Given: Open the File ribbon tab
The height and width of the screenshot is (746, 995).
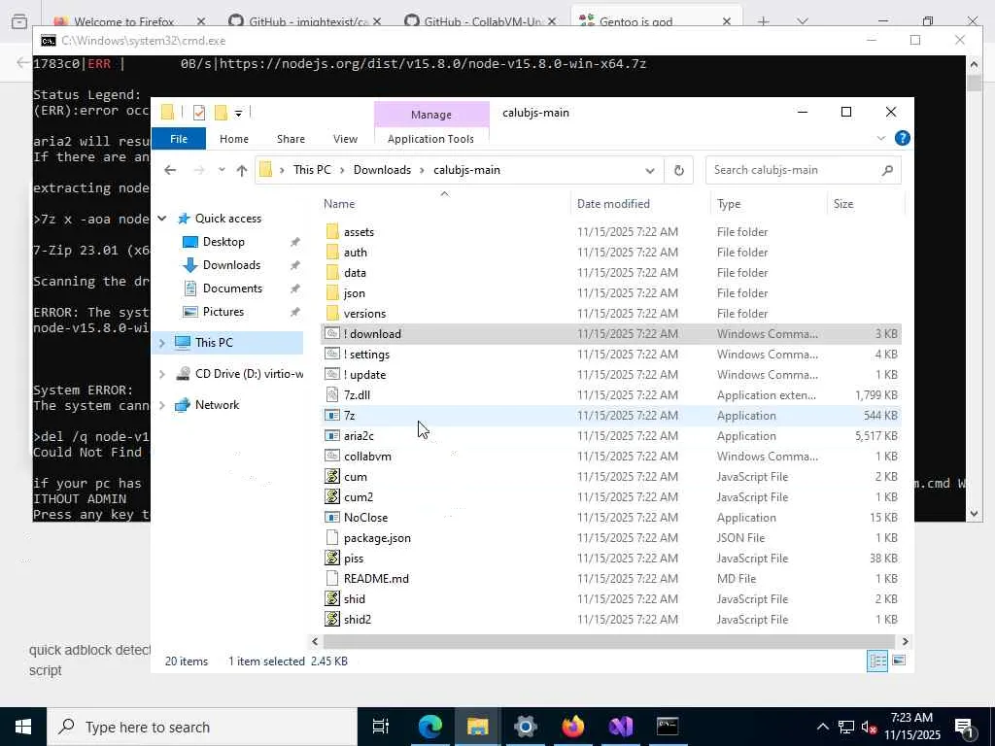Looking at the screenshot, I should point(179,138).
